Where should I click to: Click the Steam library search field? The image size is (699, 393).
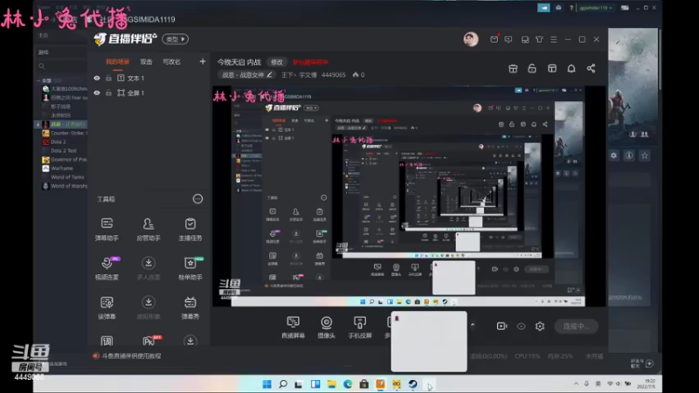pos(62,66)
